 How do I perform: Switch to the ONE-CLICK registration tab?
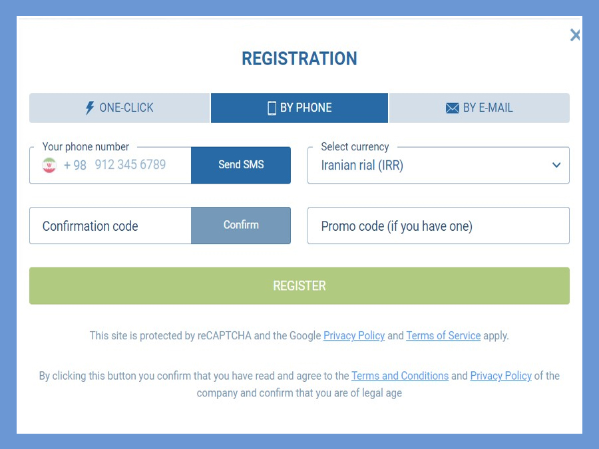[120, 108]
